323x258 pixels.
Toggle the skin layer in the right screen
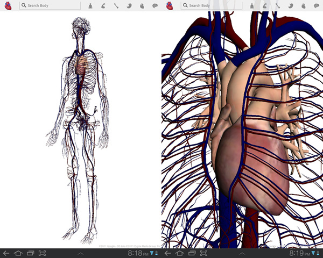pos(252,6)
